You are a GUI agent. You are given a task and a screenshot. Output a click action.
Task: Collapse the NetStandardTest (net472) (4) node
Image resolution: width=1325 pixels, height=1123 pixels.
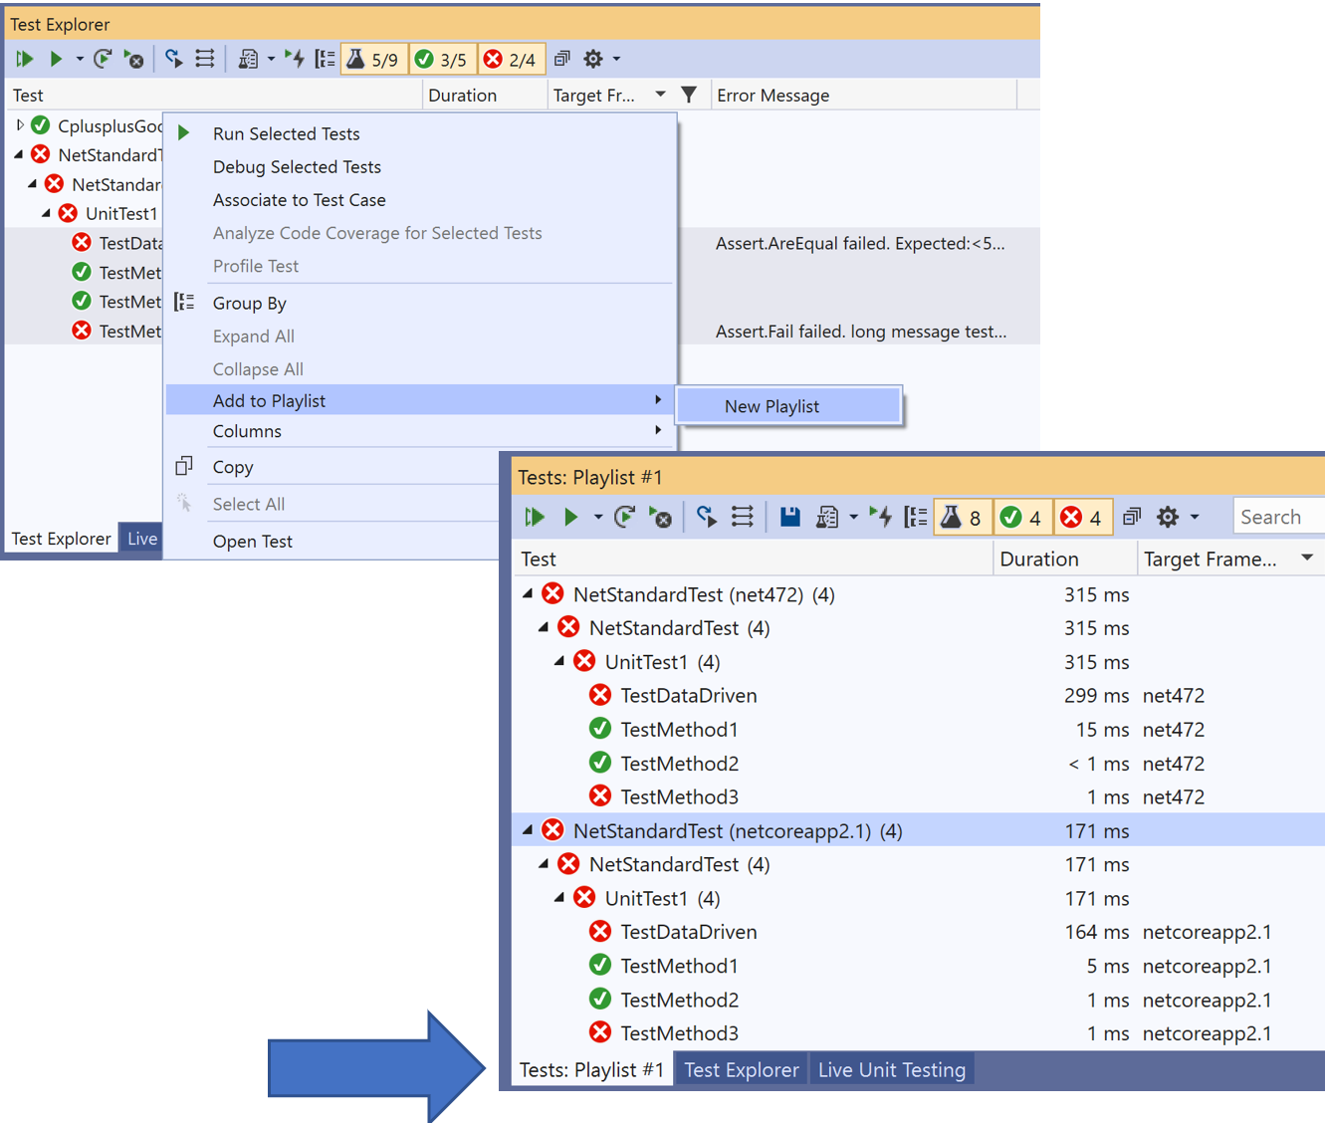pyautogui.click(x=528, y=593)
